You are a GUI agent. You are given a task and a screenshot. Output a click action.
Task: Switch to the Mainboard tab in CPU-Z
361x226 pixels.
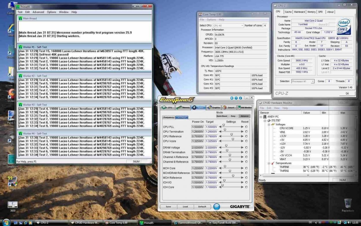click(x=299, y=12)
